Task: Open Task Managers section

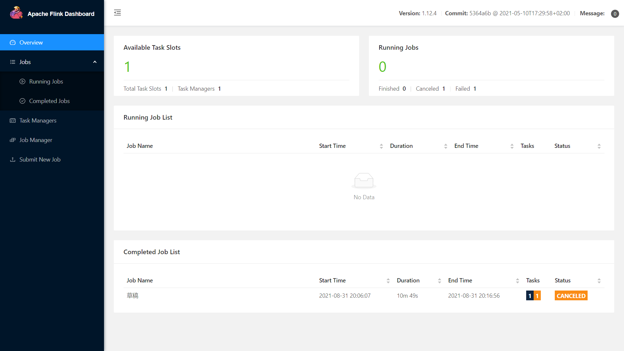Action: (x=38, y=121)
